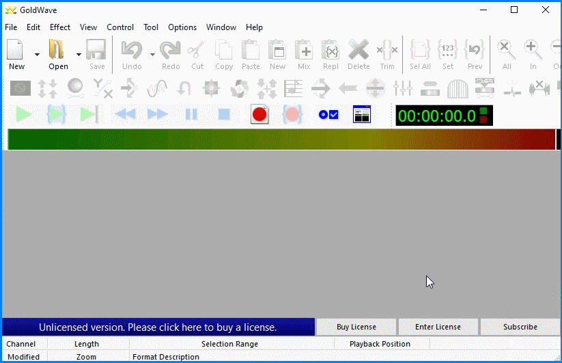
Task: Open the Options menu
Action: pos(182,27)
